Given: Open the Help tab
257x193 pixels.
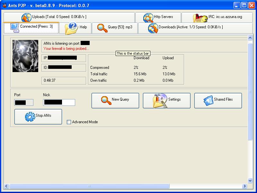Looking at the screenshot, I should tap(75, 28).
